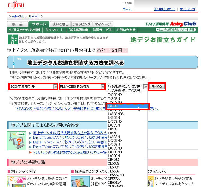Select TX90S/D from product list
Image resolution: width=205 pixels, height=187 pixels.
(127, 95)
